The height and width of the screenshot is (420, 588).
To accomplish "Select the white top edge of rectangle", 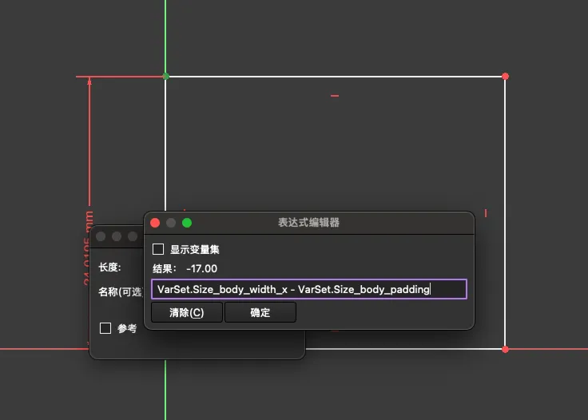I will (x=336, y=77).
